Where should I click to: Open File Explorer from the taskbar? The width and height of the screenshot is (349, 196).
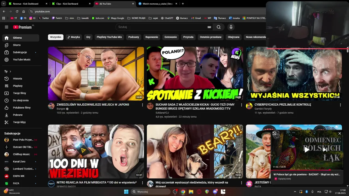[x=191, y=192]
